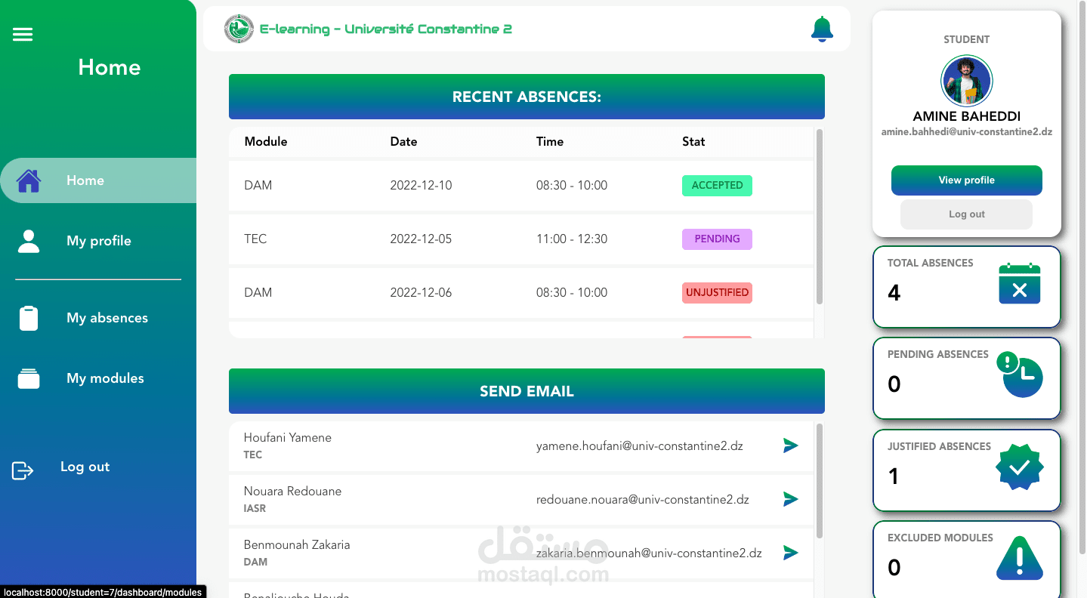The height and width of the screenshot is (598, 1087).
Task: Click the View profile button
Action: (966, 180)
